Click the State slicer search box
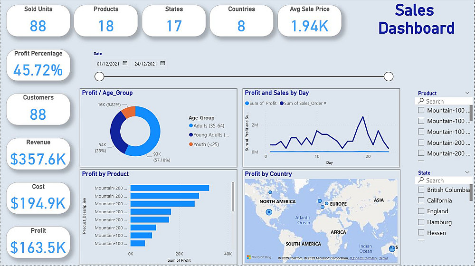This screenshot has width=475, height=266. 444,180
